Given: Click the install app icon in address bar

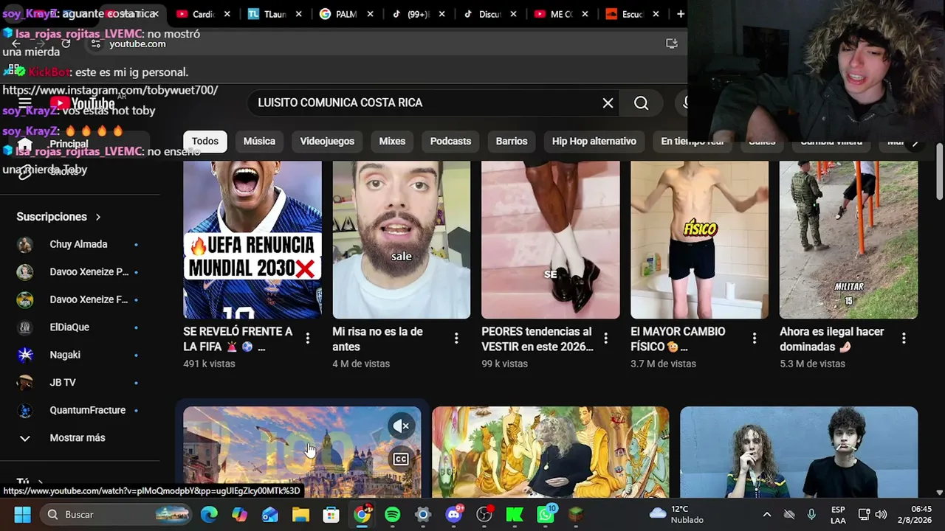Looking at the screenshot, I should click(672, 44).
